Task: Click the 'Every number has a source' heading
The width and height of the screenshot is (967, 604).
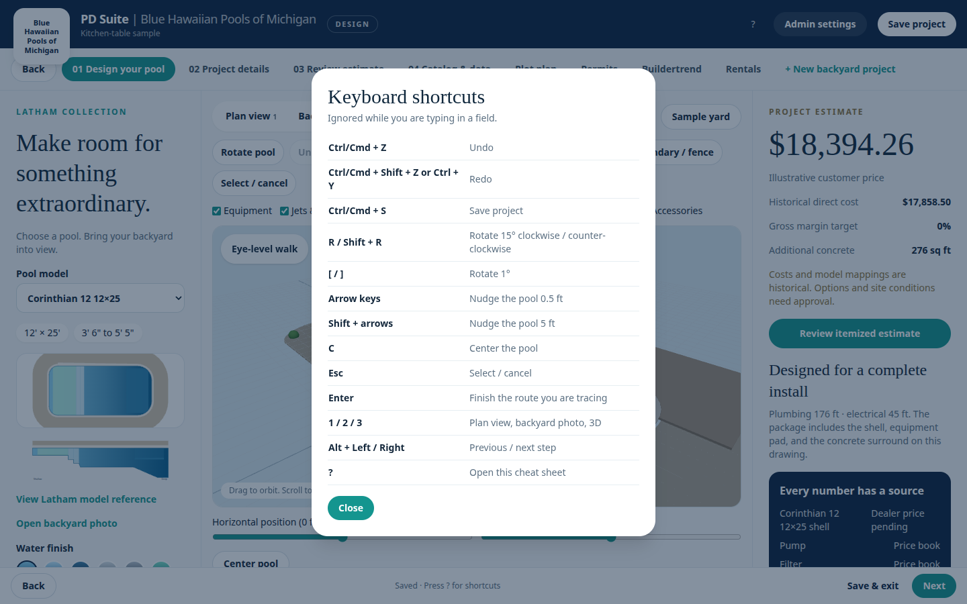Action: (851, 491)
